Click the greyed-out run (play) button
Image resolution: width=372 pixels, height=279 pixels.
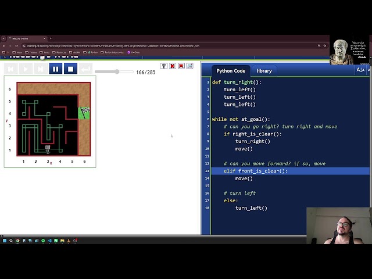click(26, 69)
